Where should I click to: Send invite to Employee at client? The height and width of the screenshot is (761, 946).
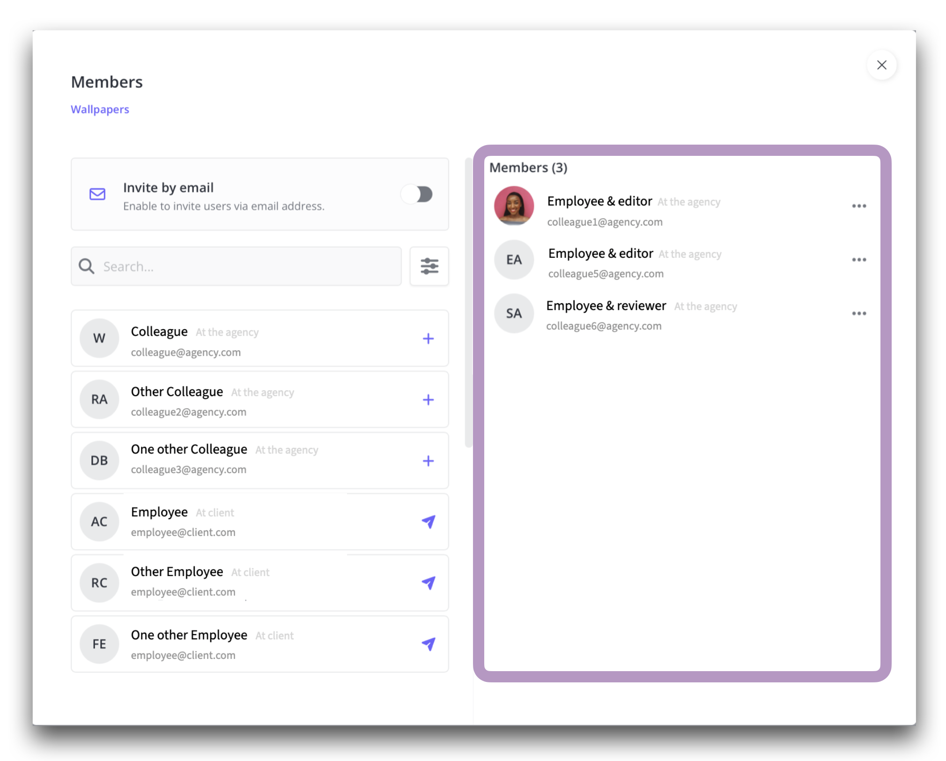pyautogui.click(x=428, y=521)
